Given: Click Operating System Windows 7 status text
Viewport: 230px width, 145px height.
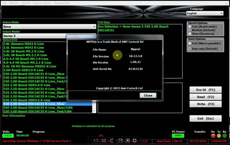Looking at the screenshot, I should [x=37, y=141].
